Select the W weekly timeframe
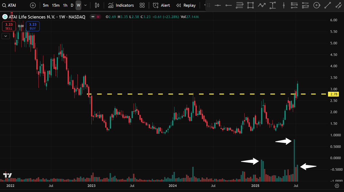Viewport: 344px width, 192px height. (x=79, y=5)
